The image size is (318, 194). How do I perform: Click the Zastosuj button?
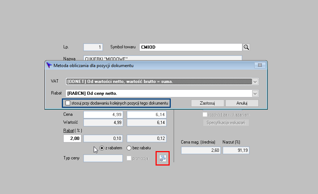207,103
